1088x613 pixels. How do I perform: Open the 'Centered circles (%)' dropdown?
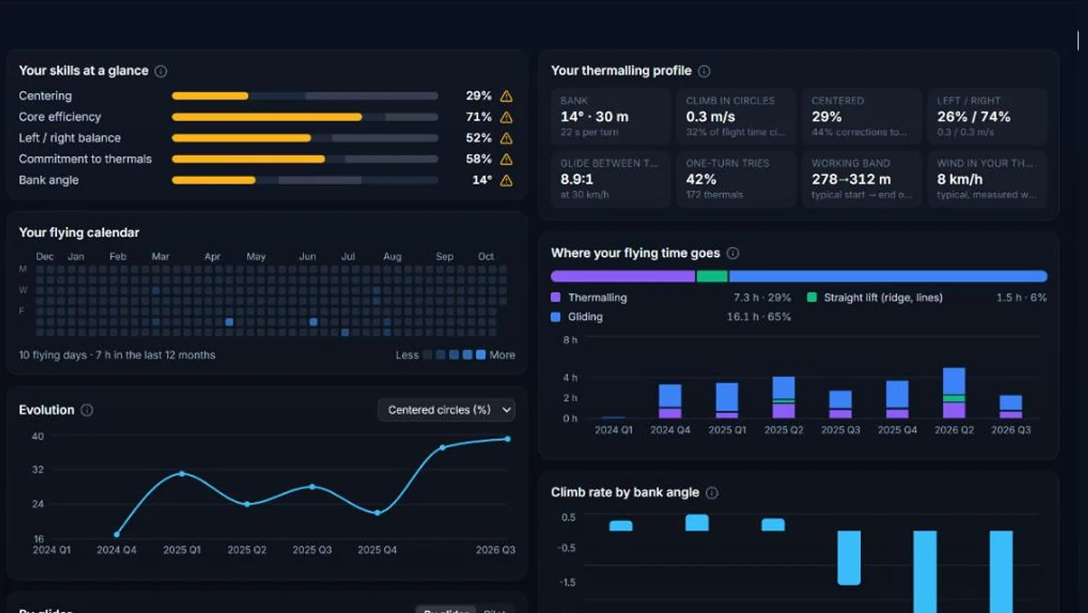point(446,410)
